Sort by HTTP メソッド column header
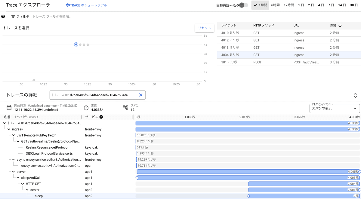The image size is (361, 203). coord(264,26)
